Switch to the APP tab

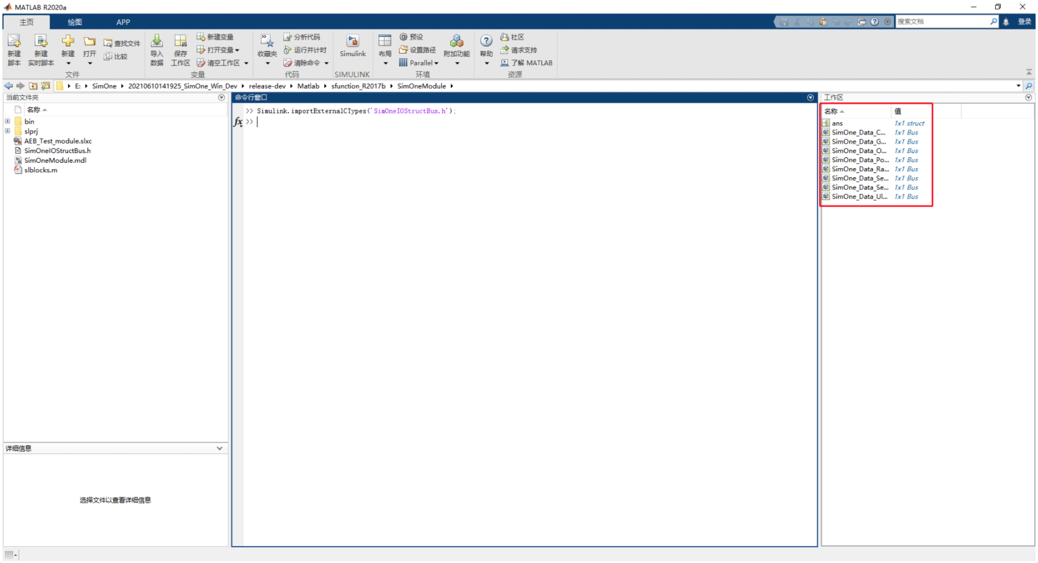pos(123,22)
